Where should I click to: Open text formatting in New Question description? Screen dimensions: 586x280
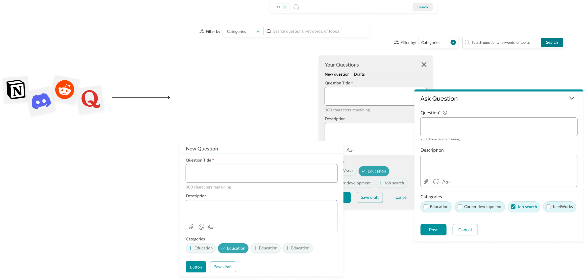211,227
